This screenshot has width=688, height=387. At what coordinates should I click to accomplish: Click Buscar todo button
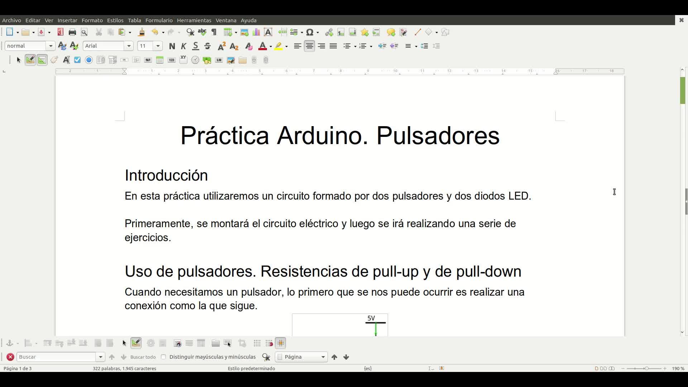[x=143, y=357]
